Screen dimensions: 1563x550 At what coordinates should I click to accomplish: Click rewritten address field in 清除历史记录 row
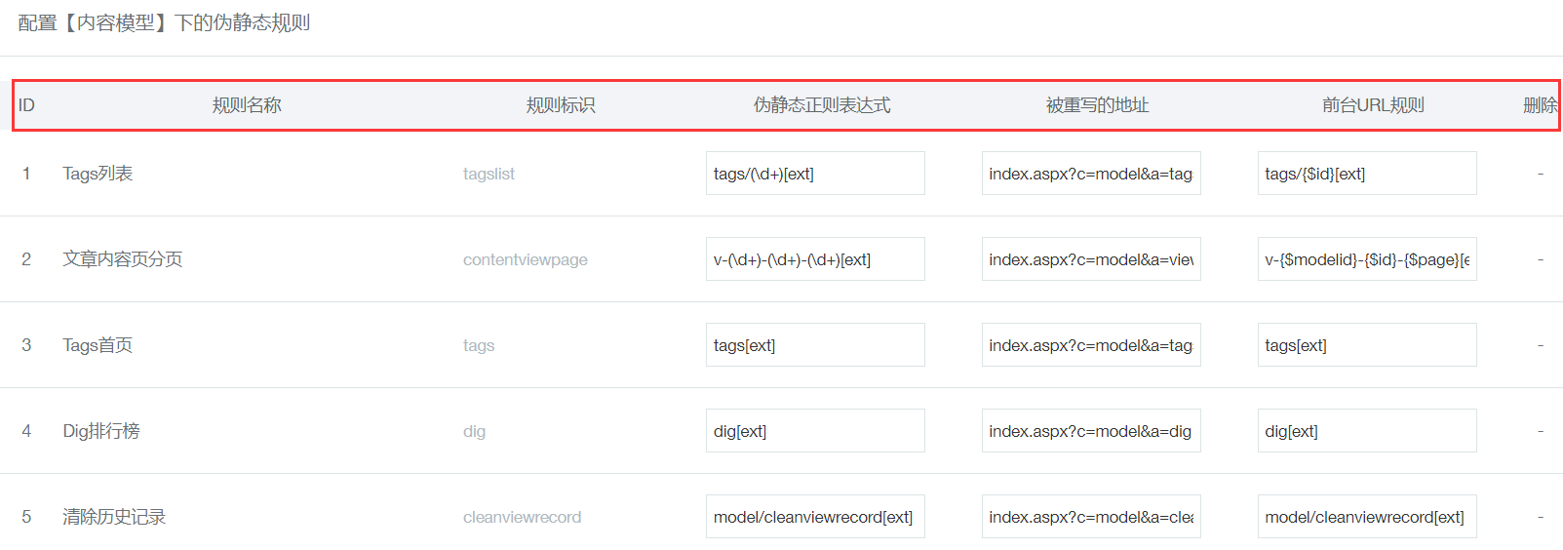(x=1091, y=517)
